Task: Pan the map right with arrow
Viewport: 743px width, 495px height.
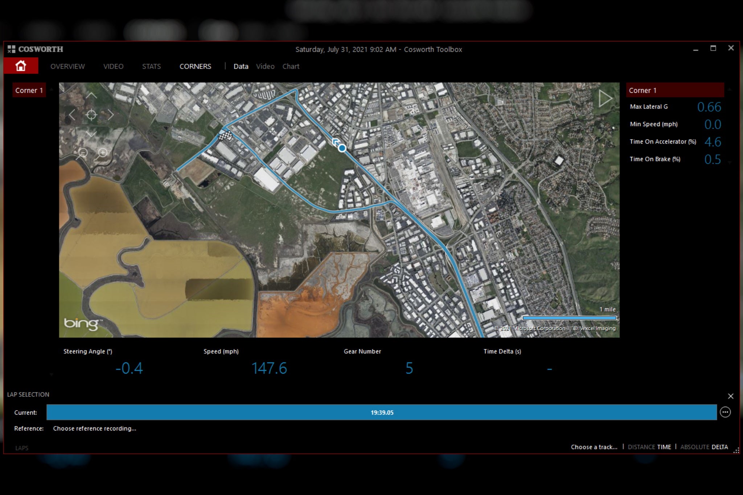Action: point(111,115)
